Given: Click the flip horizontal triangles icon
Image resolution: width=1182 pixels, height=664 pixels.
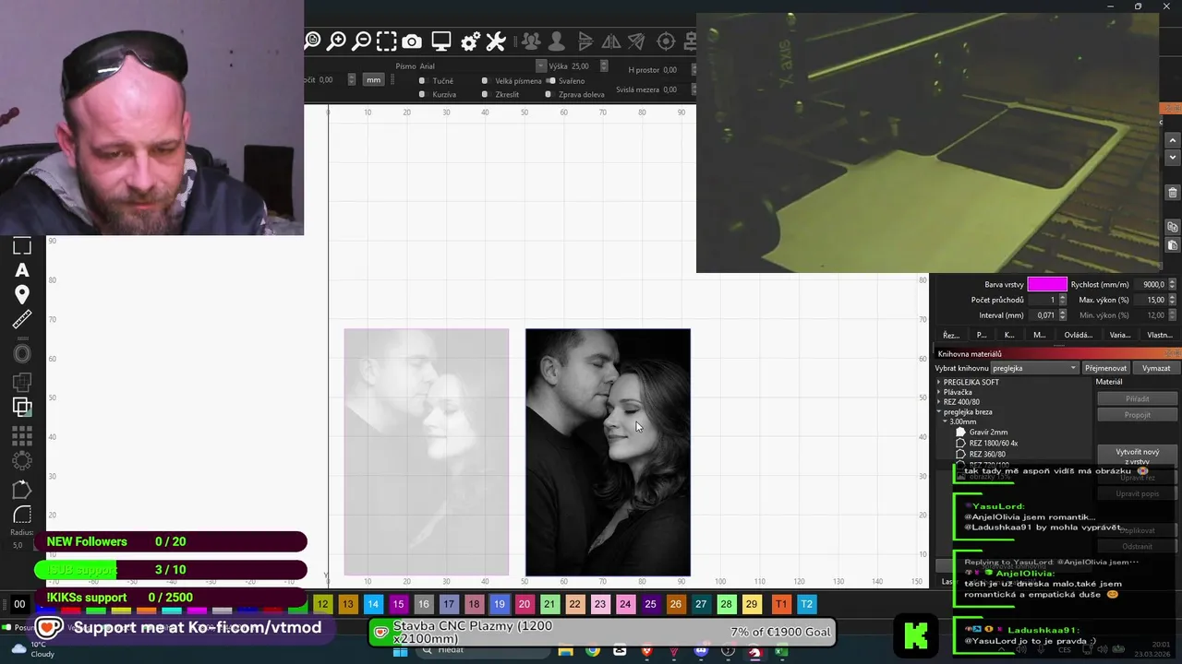Looking at the screenshot, I should point(611,41).
